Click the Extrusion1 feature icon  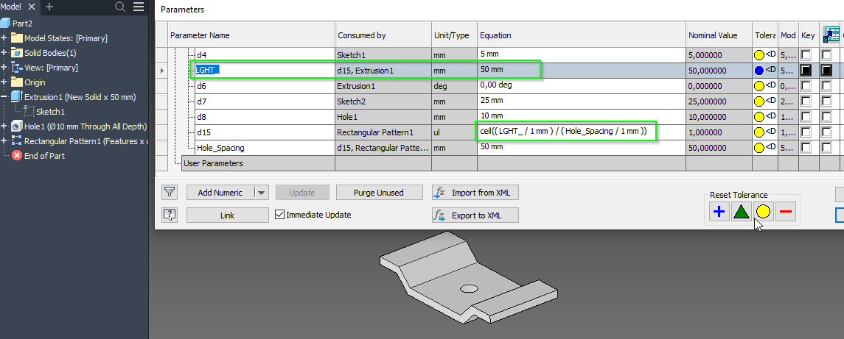(x=17, y=97)
